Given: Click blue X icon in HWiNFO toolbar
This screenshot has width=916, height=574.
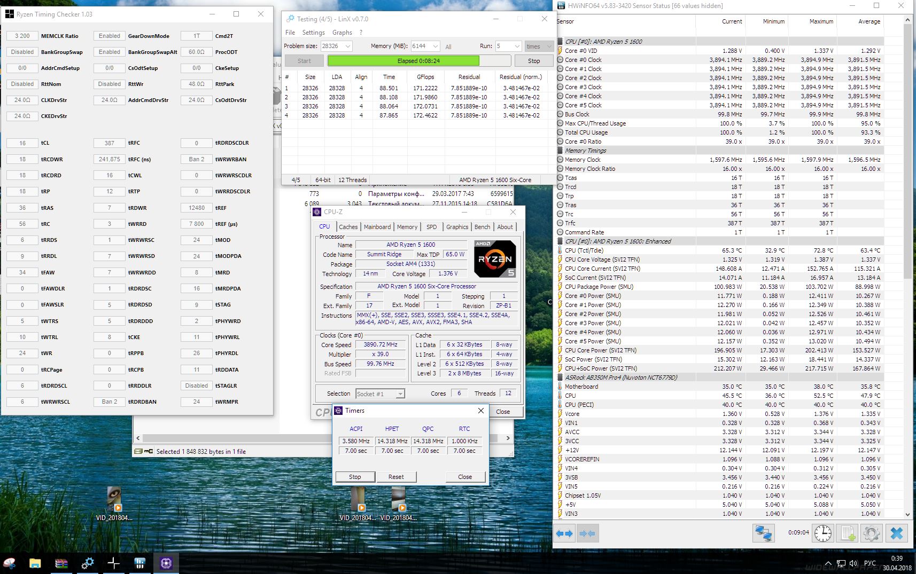Looking at the screenshot, I should [x=897, y=533].
